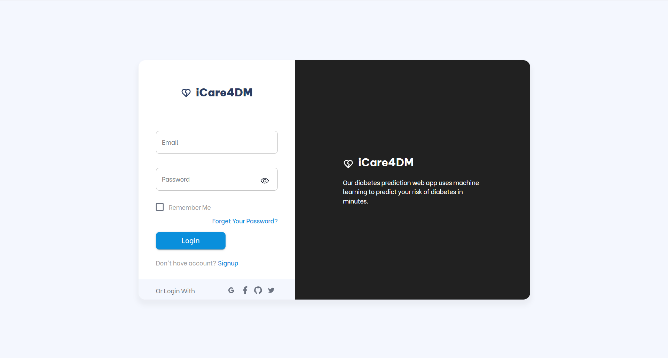Enable the Remember Me checkbox
The image size is (668, 358).
pyautogui.click(x=160, y=207)
